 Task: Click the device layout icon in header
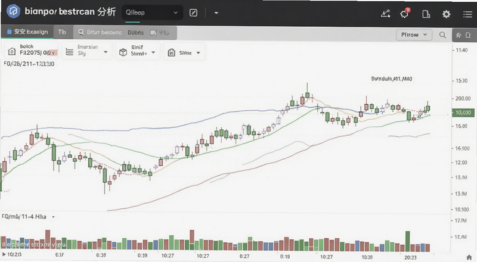[426, 14]
